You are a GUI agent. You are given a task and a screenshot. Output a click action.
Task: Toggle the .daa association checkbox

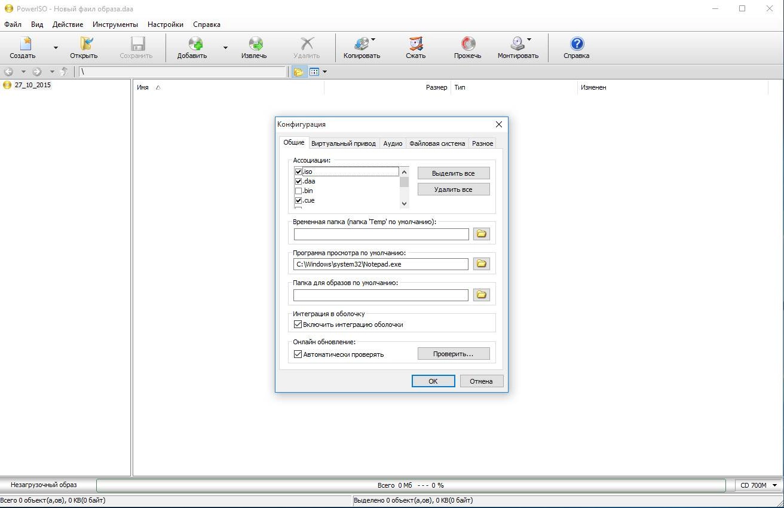[x=298, y=181]
